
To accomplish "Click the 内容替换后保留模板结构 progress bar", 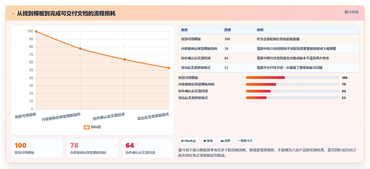I will point(293,84).
